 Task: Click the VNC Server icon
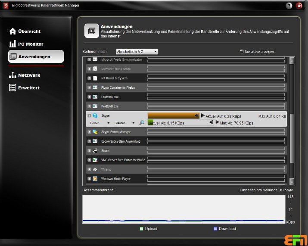(95, 160)
